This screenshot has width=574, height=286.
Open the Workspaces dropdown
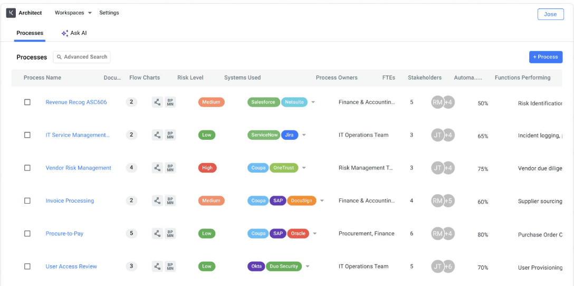coord(73,13)
